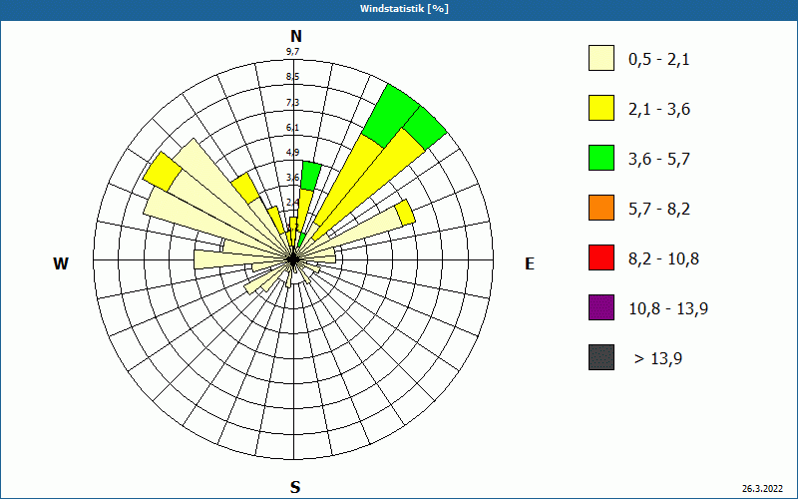Click the pale yellow 0,5 - 2,1 legend swatch
Image resolution: width=798 pixels, height=499 pixels.
(601, 58)
